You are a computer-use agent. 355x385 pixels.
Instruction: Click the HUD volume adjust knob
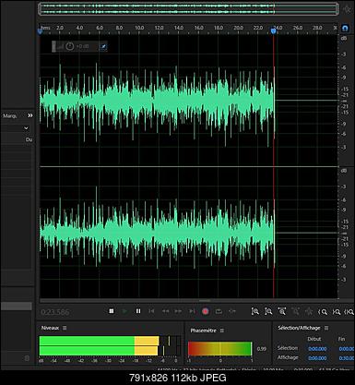pos(70,46)
